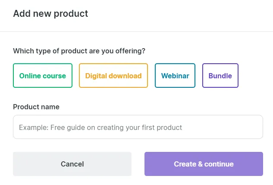Enable the teal Webinar option
The width and height of the screenshot is (273, 185).
coord(175,76)
